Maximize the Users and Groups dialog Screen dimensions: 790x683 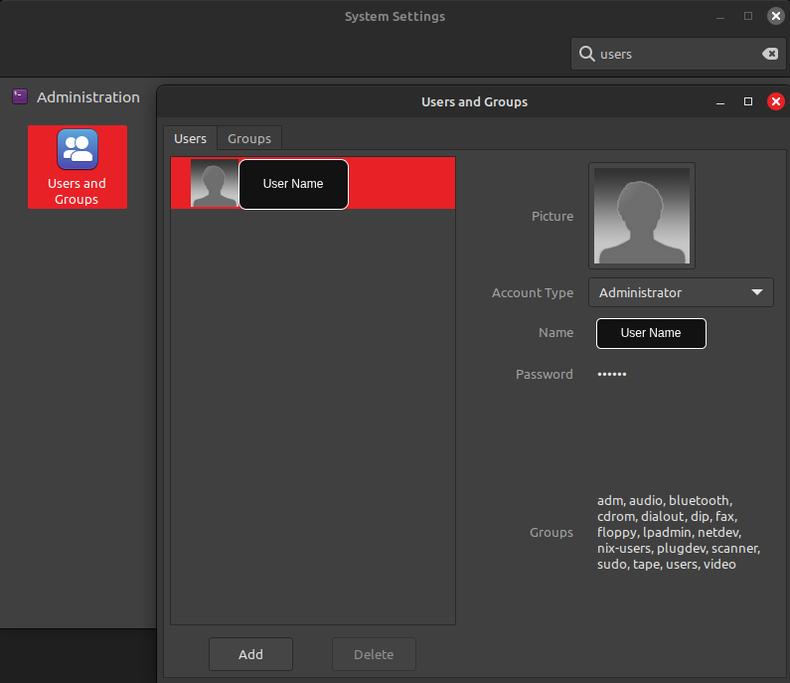tap(748, 101)
